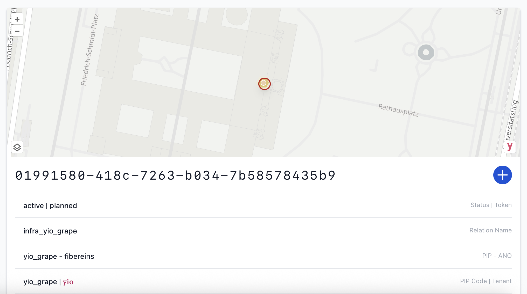Select the yio_grape - fibereins entry
Viewport: 527px width, 294px height.
59,256
